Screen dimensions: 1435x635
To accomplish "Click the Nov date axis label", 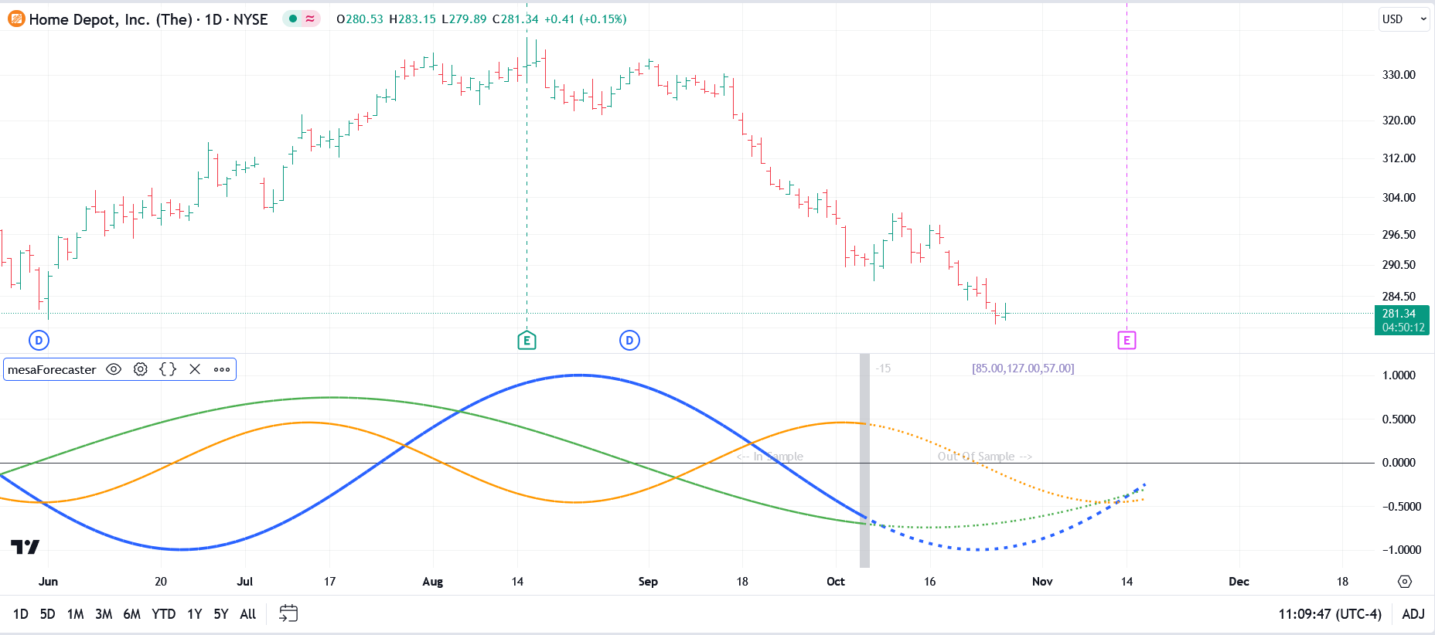I will pyautogui.click(x=1042, y=582).
